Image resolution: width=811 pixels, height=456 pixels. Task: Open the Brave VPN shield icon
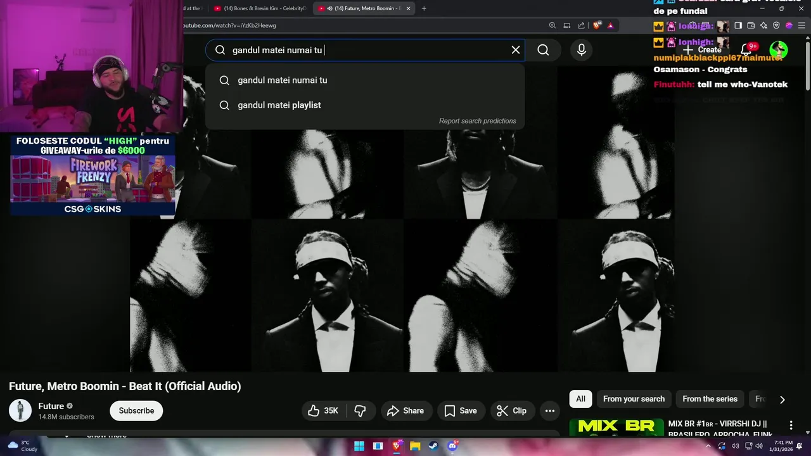[776, 25]
